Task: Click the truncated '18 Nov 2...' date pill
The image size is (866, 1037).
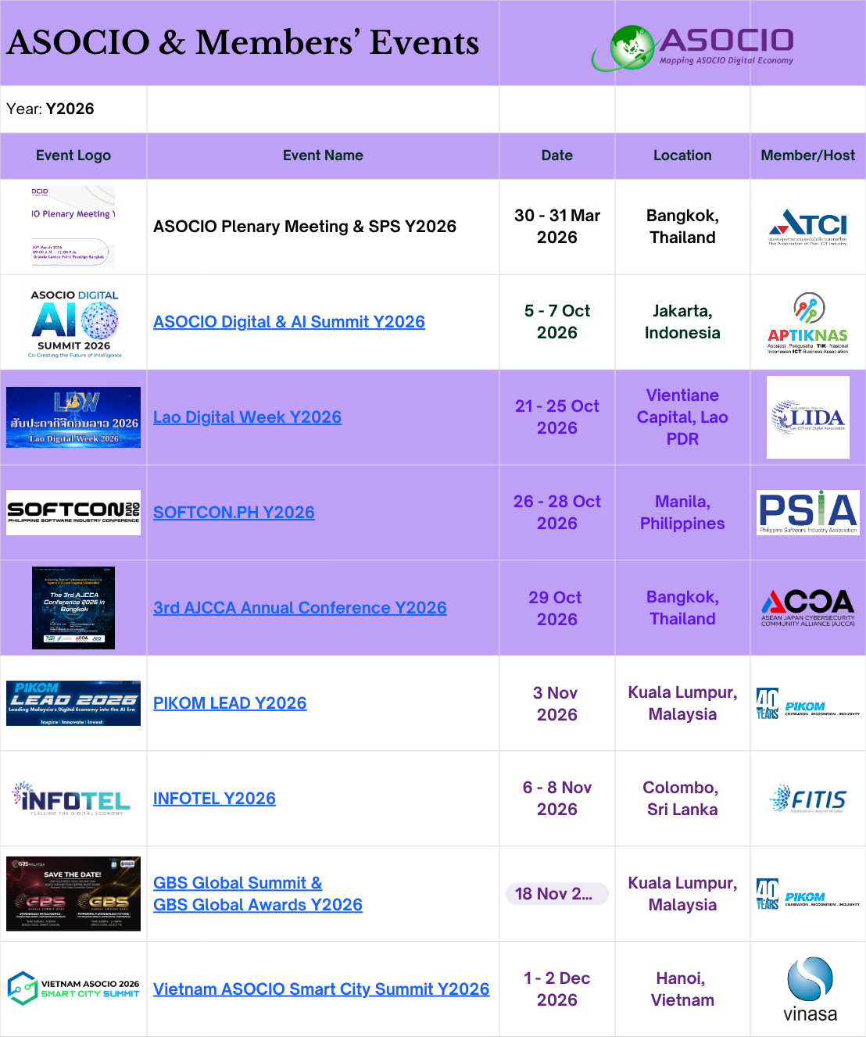Action: click(557, 894)
